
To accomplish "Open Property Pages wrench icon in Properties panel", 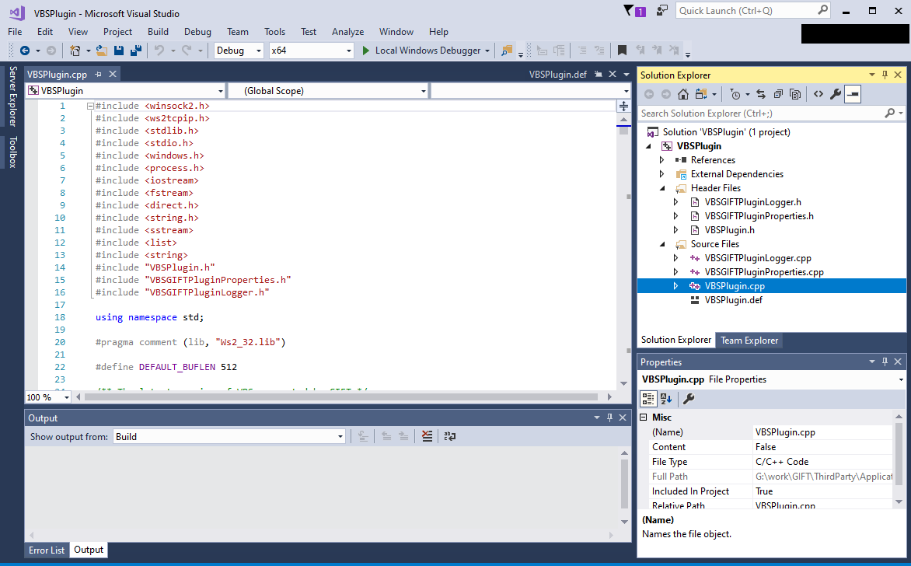I will 689,399.
